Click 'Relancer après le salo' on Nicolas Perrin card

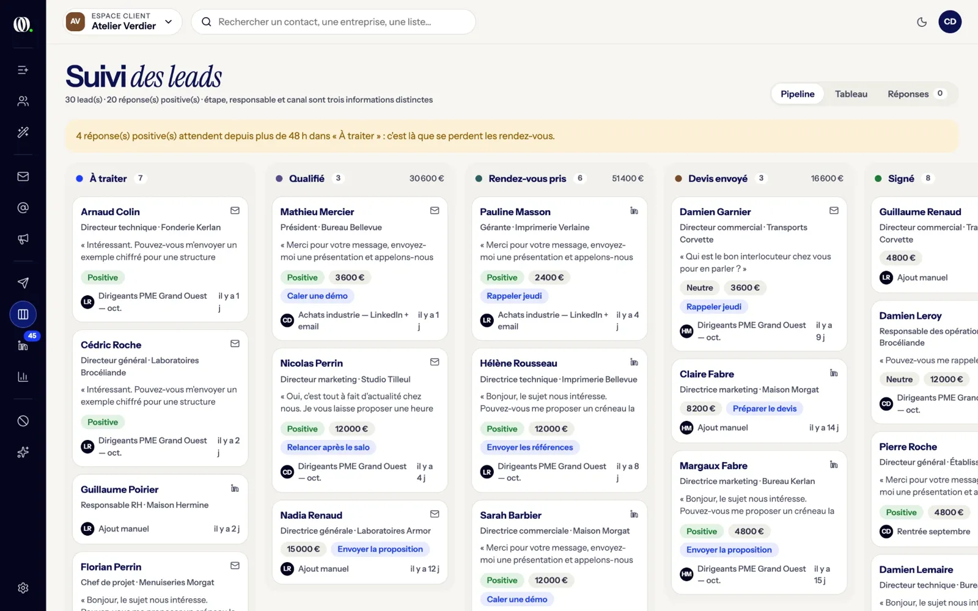pyautogui.click(x=328, y=447)
